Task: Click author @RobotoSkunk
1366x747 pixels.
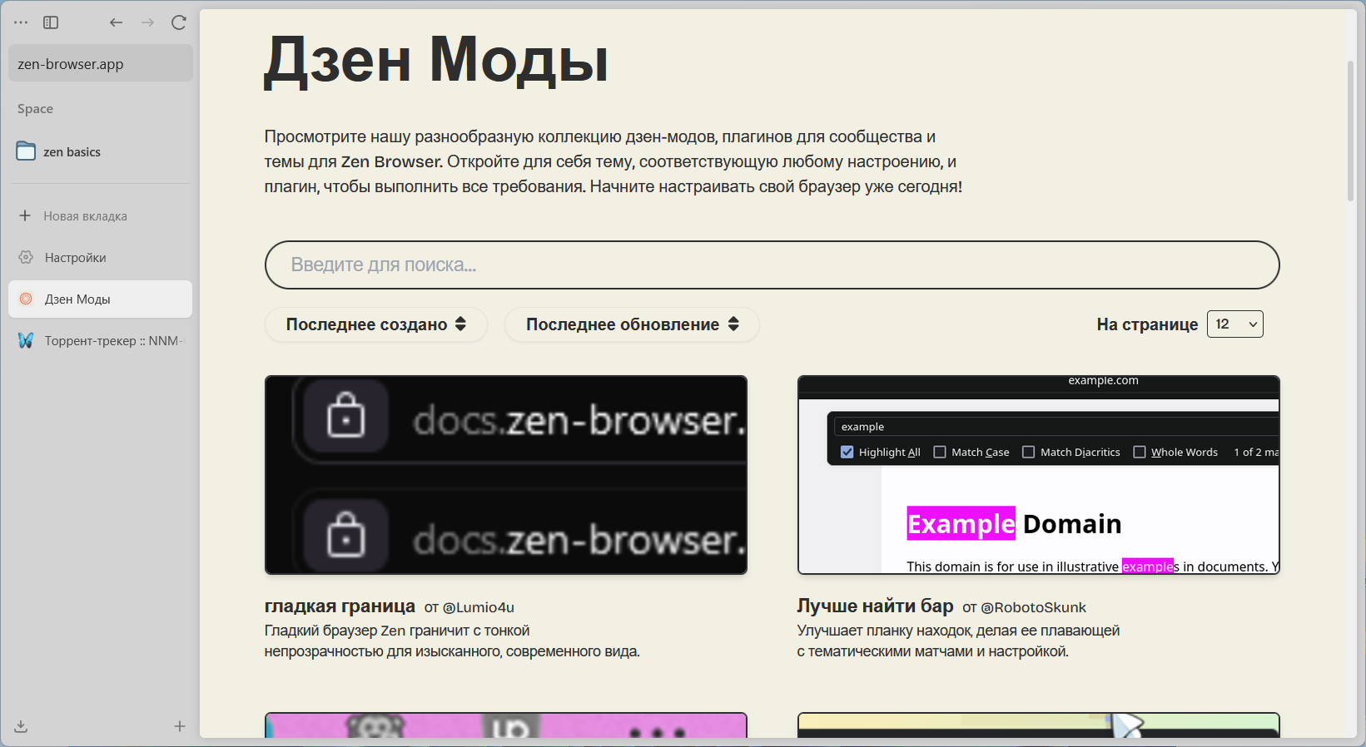Action: pyautogui.click(x=1033, y=607)
